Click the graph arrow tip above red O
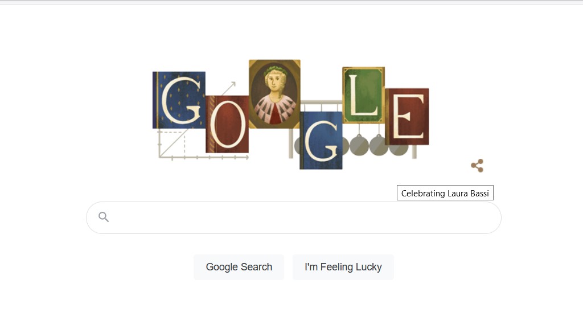Screen dimensions: 583x333 [x=233, y=84]
